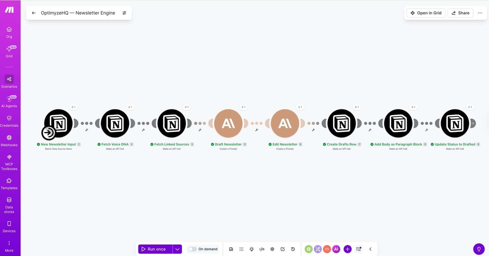The height and width of the screenshot is (256, 489).
Task: Open Credentials in the sidebar
Action: [9, 121]
